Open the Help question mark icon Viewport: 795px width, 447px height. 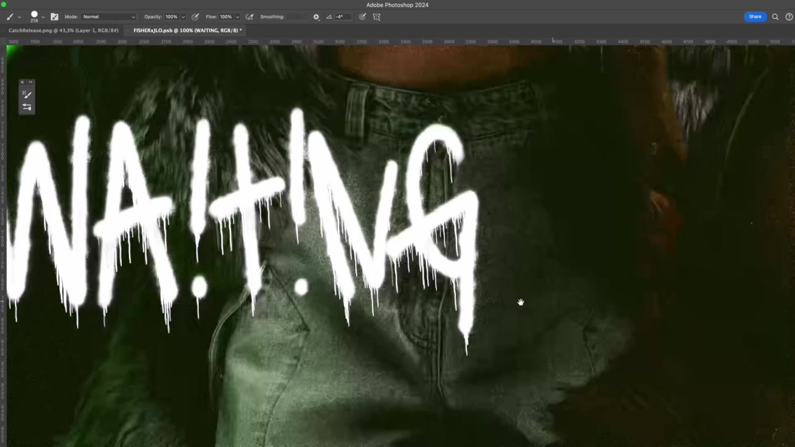click(x=789, y=17)
